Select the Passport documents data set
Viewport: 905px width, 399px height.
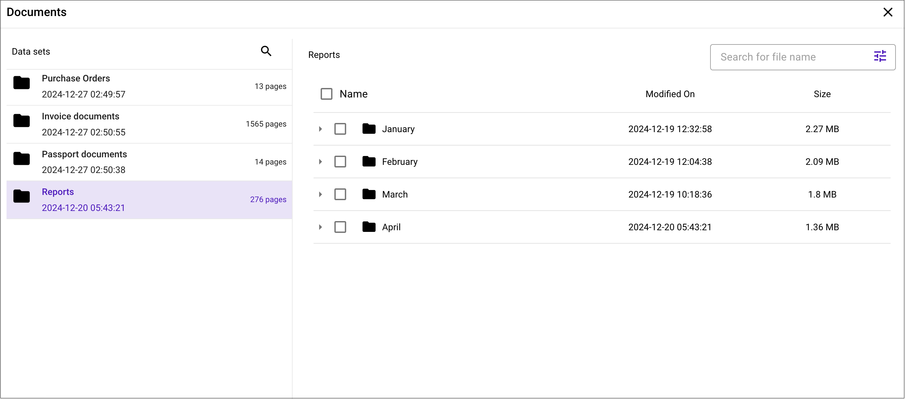tap(149, 162)
